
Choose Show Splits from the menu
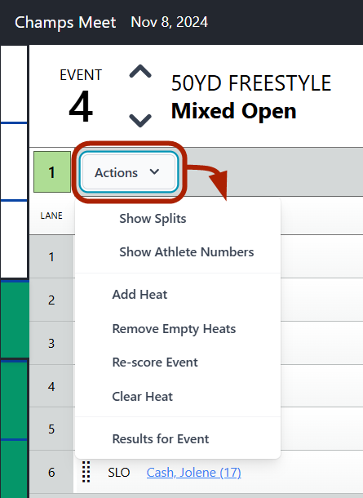pyautogui.click(x=153, y=219)
